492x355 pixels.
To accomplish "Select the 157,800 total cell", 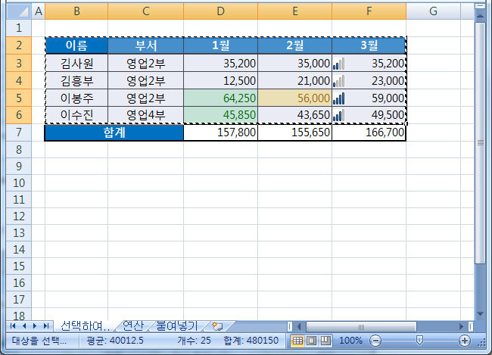I will (220, 132).
